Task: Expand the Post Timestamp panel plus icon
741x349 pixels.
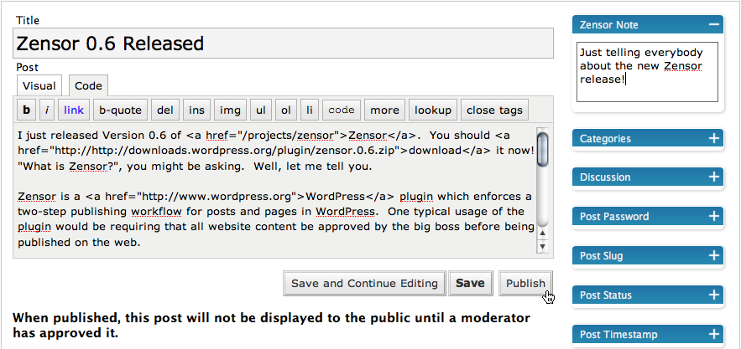Action: tap(713, 335)
